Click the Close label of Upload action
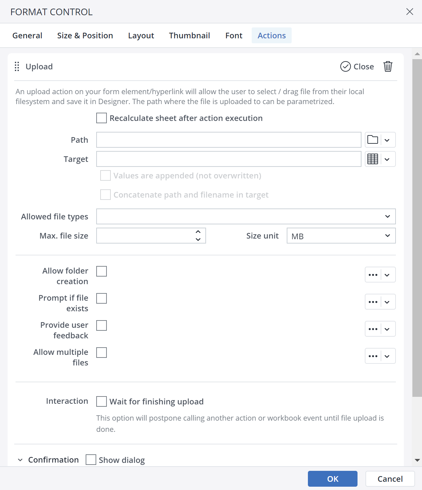Screen dimensions: 422x490 (x=364, y=66)
